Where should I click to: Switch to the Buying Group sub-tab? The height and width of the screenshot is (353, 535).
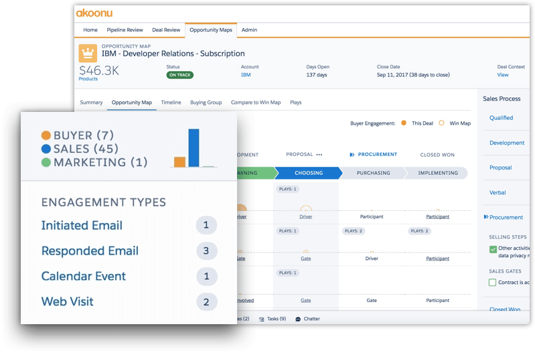tap(206, 102)
